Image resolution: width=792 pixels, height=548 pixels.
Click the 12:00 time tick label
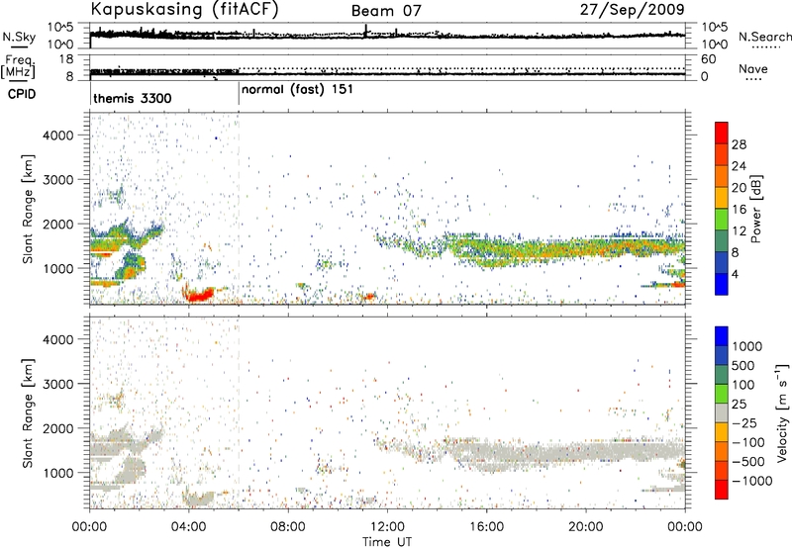click(387, 527)
